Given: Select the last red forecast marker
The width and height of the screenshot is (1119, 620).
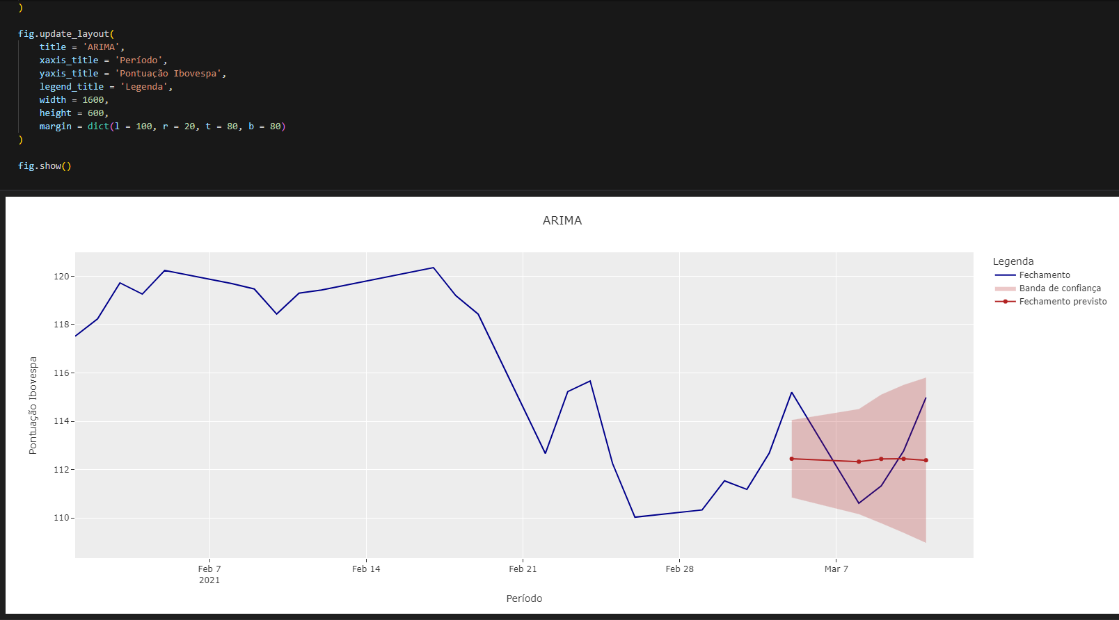Looking at the screenshot, I should click(926, 460).
